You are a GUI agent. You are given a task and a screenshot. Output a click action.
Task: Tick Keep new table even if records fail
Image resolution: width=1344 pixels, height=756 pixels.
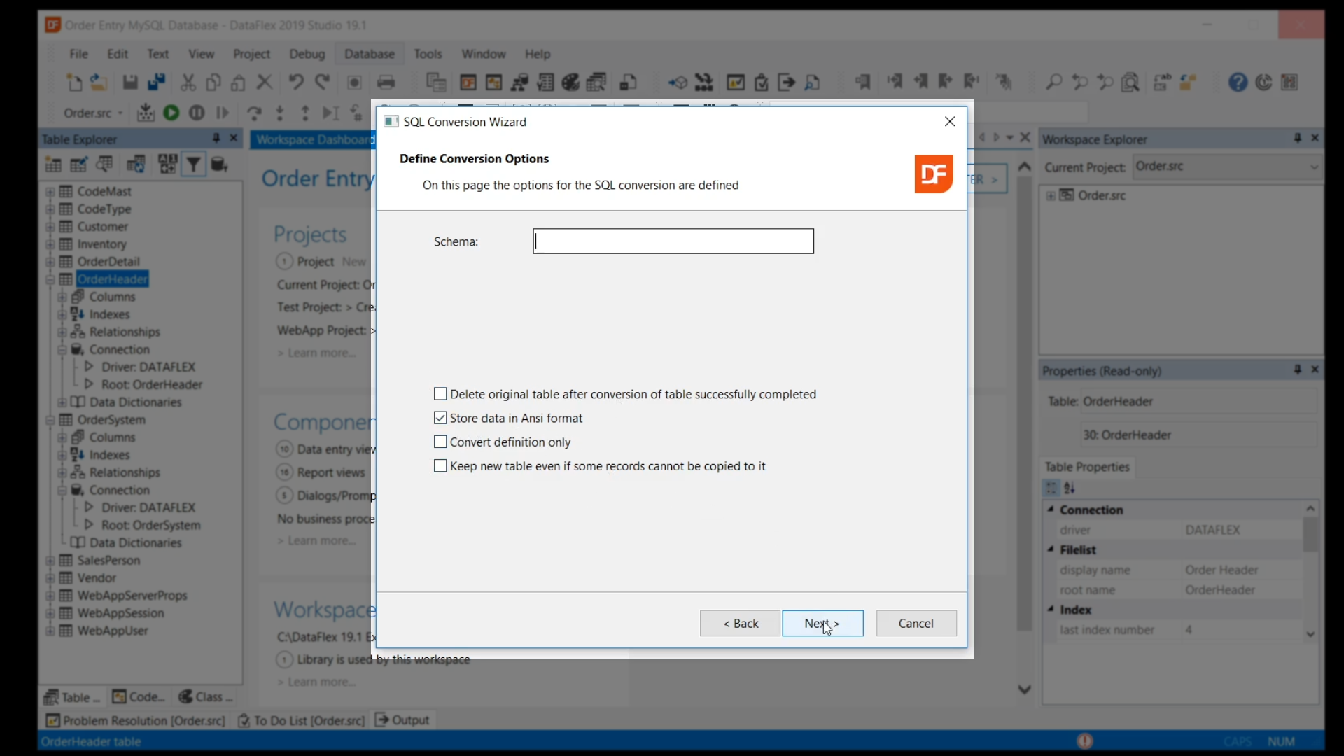coord(440,465)
